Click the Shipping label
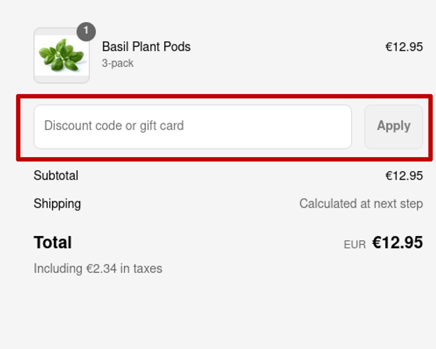 57,204
